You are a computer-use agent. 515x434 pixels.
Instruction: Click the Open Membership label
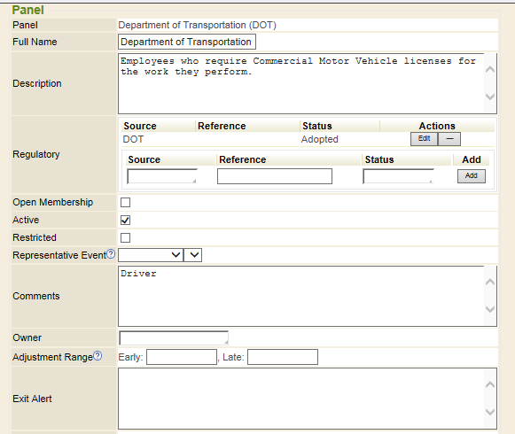point(53,202)
